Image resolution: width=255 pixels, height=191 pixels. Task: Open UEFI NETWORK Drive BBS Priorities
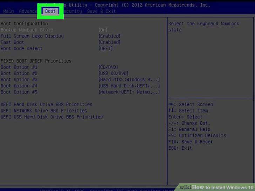44,111
